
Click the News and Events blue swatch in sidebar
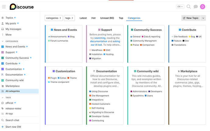[2, 47]
